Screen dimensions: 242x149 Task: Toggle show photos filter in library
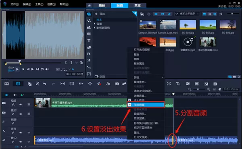[x=163, y=14]
